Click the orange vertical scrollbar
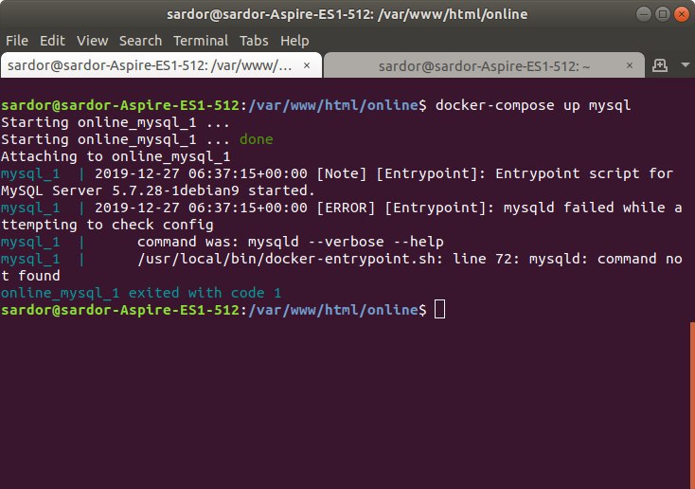The image size is (695, 489). point(692,406)
